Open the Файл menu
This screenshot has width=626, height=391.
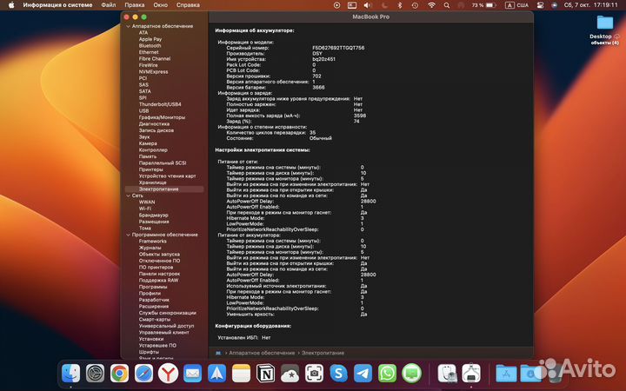[108, 5]
